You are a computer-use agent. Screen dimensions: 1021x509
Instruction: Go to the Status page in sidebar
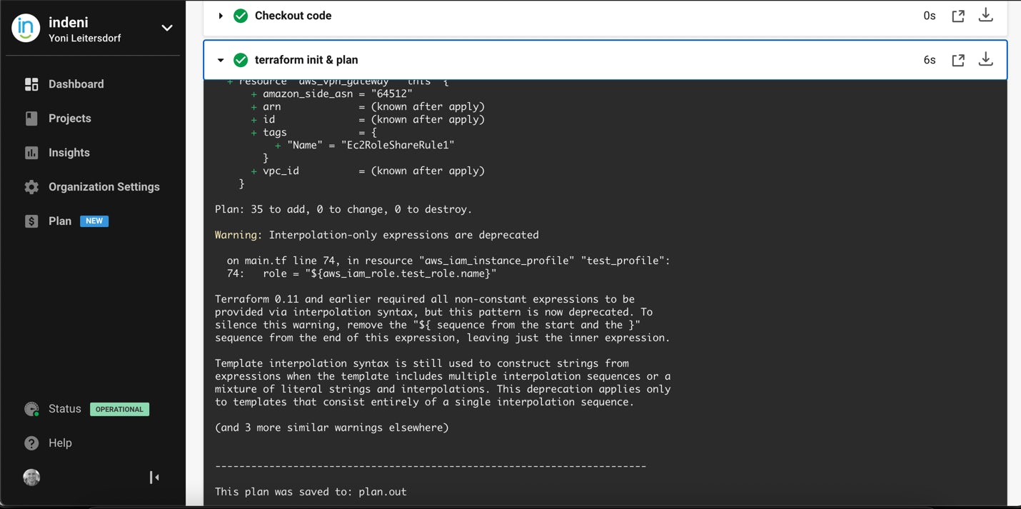(64, 408)
